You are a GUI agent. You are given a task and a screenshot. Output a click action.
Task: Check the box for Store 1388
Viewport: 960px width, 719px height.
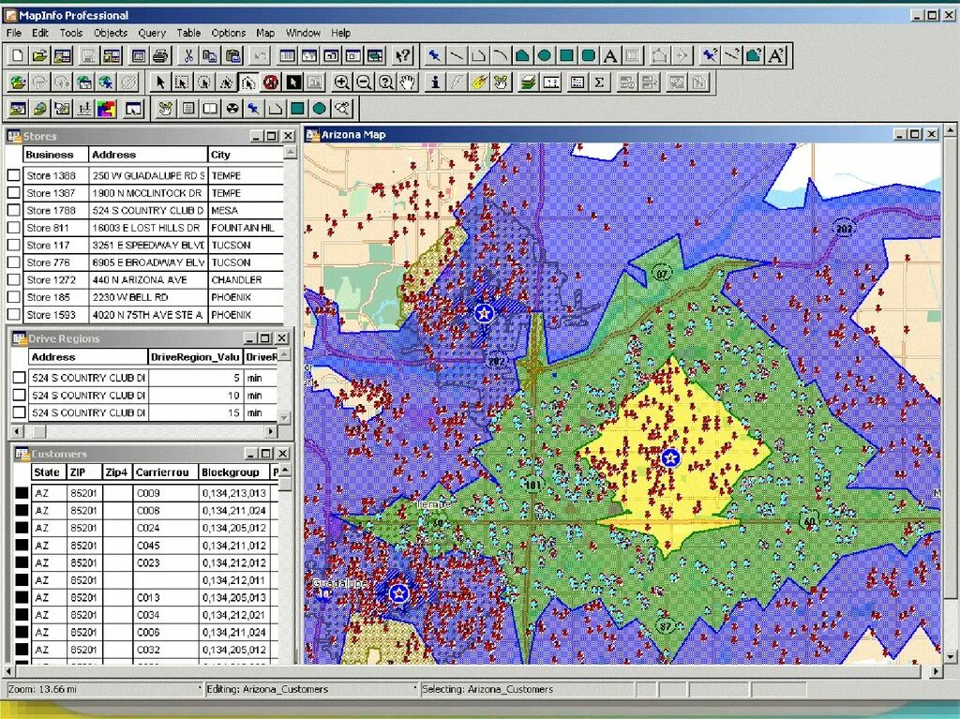pos(13,175)
